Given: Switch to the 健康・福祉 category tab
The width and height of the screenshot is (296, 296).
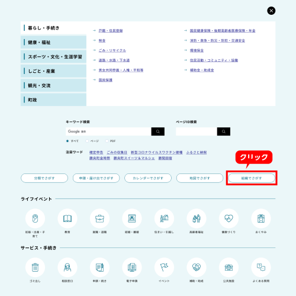Looking at the screenshot, I should (53, 42).
